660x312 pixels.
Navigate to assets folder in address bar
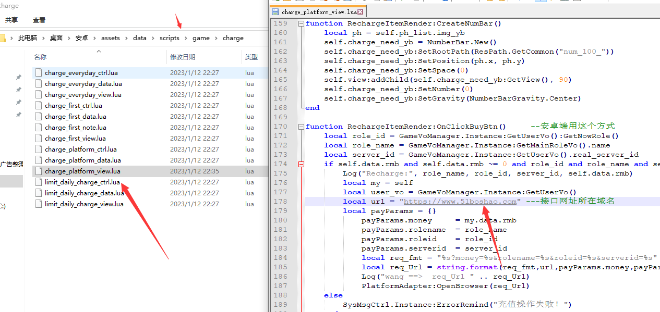(110, 38)
